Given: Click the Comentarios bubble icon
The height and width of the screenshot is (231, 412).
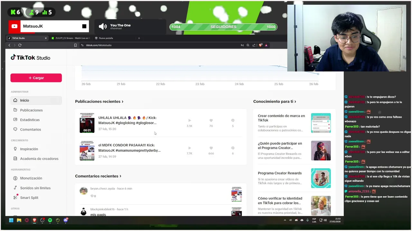Looking at the screenshot, I should (15, 129).
